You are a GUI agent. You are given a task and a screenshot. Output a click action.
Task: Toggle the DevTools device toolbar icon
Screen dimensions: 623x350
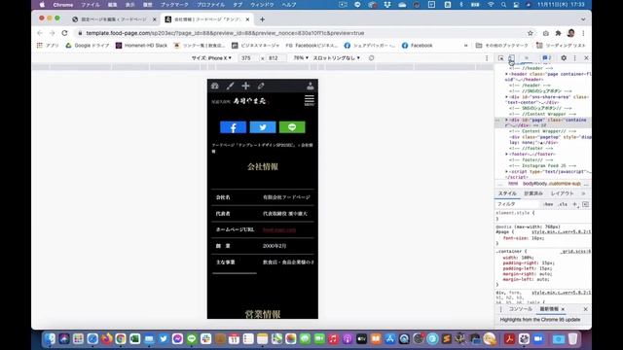pos(511,58)
